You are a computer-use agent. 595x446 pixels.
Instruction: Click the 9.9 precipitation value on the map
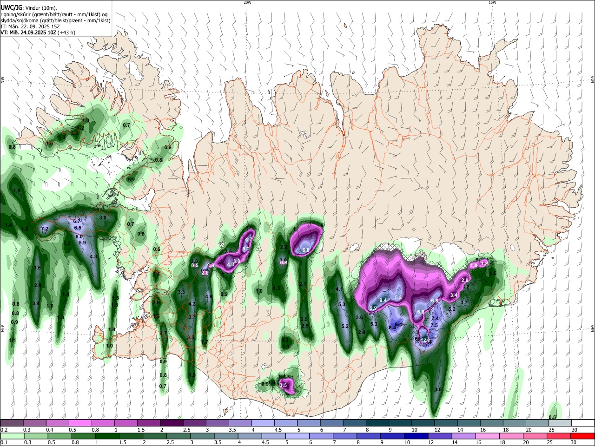[373, 308]
